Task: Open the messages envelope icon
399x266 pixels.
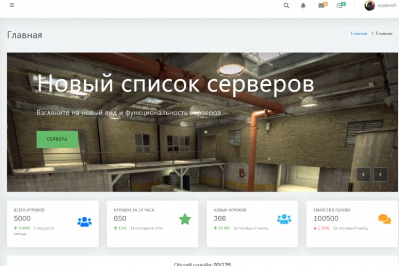Action: (323, 5)
